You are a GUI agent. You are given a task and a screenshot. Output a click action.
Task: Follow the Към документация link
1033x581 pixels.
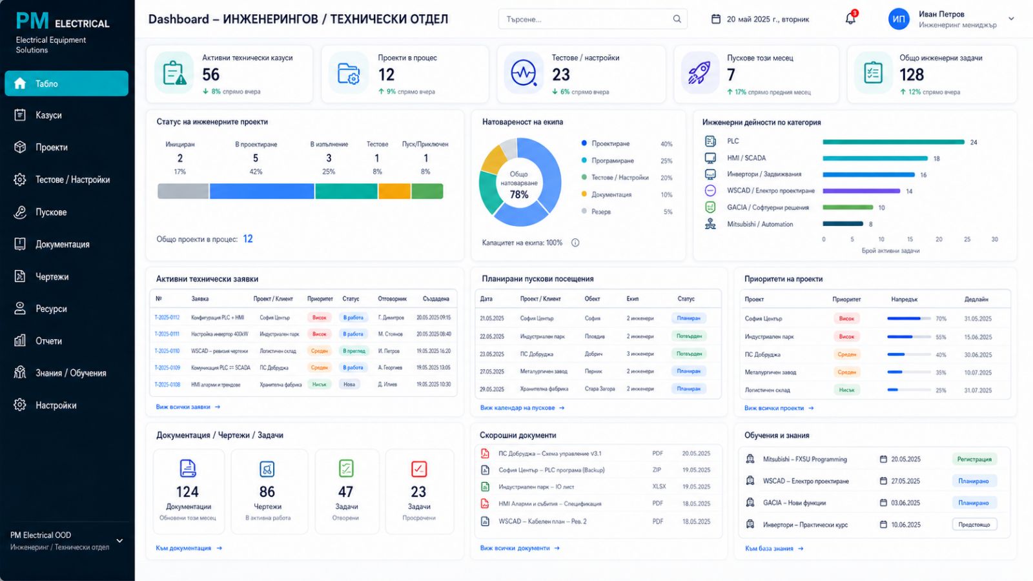pos(189,548)
